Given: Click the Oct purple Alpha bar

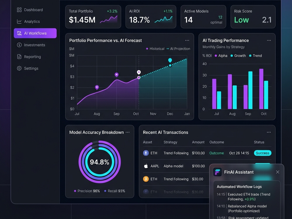Looking at the screenshot, I should [x=261, y=89].
